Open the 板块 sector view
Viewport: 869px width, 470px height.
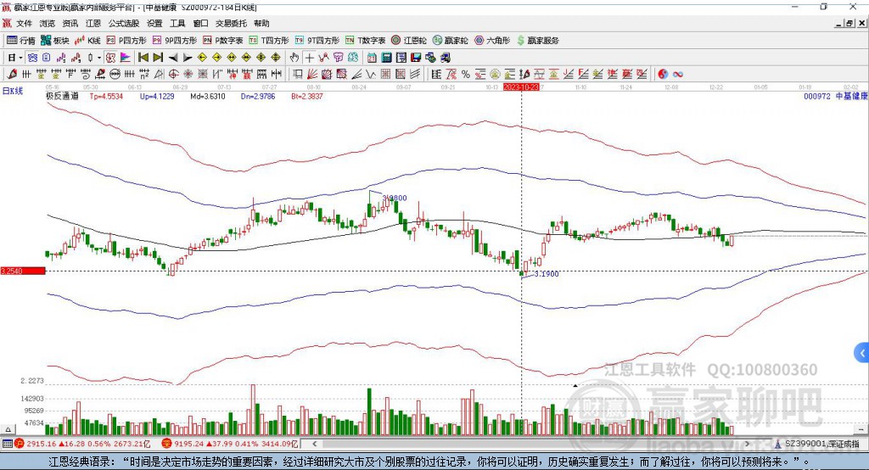point(54,41)
